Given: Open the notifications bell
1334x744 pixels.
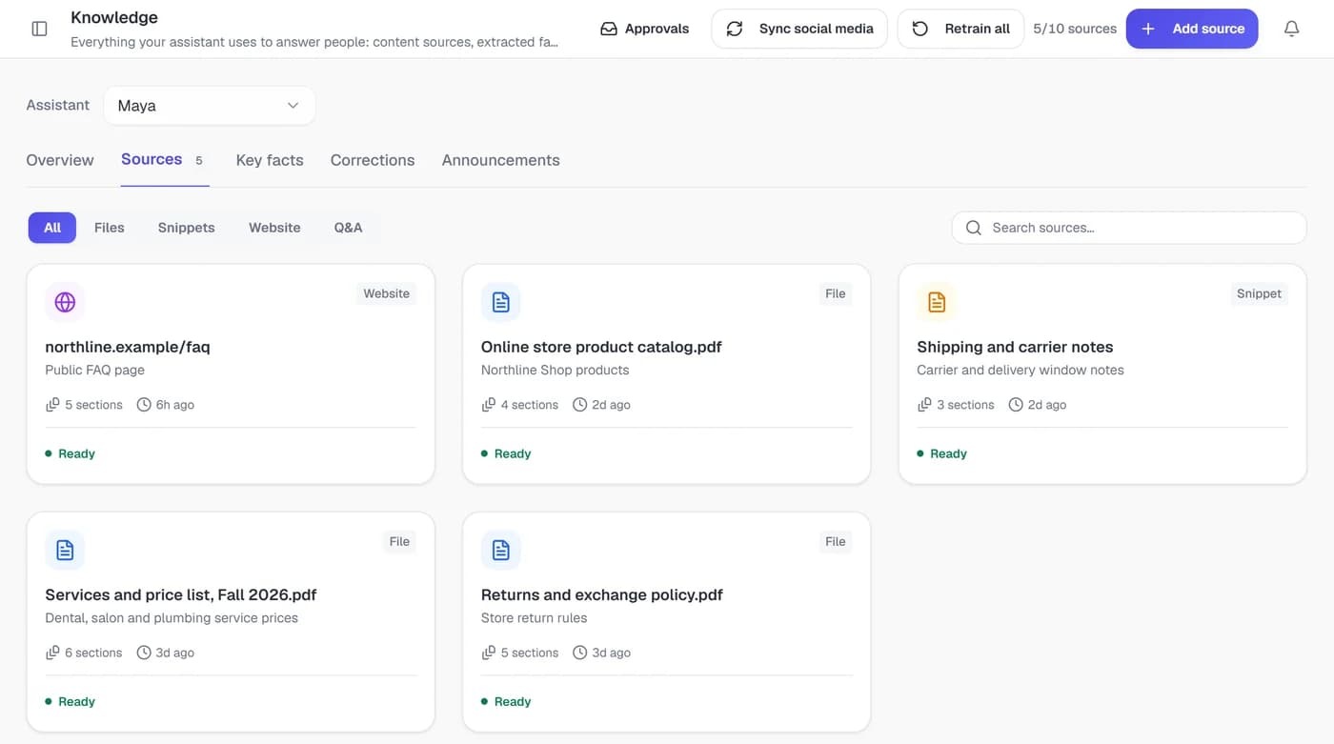Looking at the screenshot, I should 1291,29.
